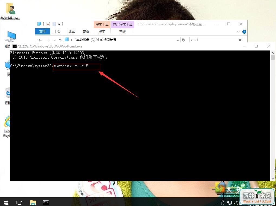Click Explorer new folder quick access icon

(54, 24)
